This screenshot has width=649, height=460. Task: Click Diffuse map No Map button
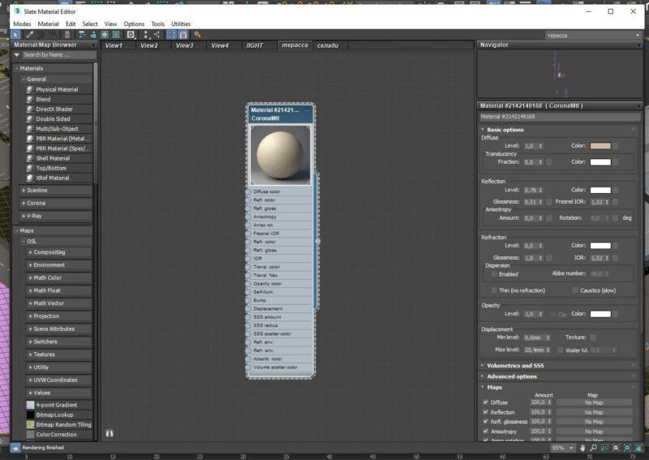tap(594, 402)
